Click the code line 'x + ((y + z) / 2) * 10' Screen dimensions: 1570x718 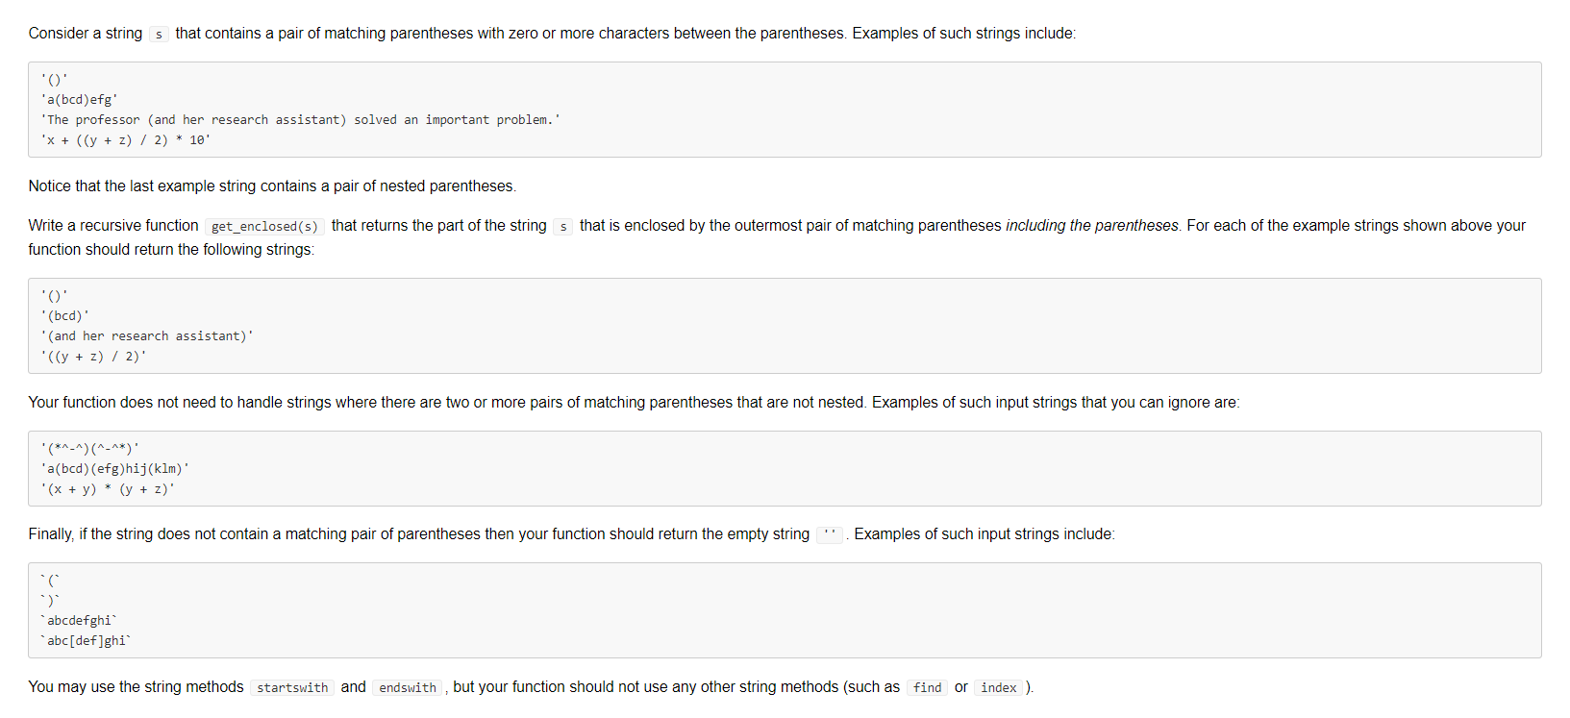[126, 139]
